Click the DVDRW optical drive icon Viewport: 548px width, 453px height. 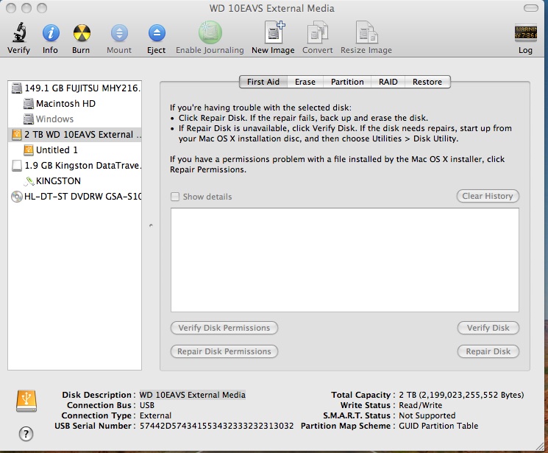(x=16, y=197)
